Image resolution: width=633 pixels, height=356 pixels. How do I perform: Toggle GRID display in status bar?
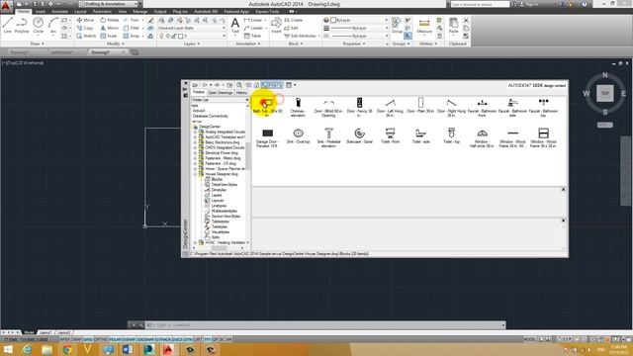click(88, 340)
